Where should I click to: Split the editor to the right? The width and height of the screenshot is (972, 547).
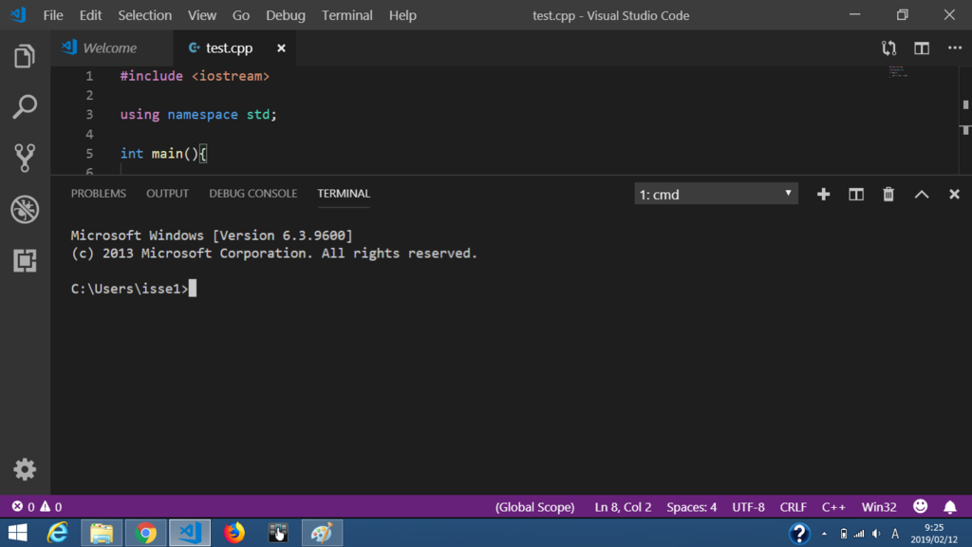pos(922,48)
